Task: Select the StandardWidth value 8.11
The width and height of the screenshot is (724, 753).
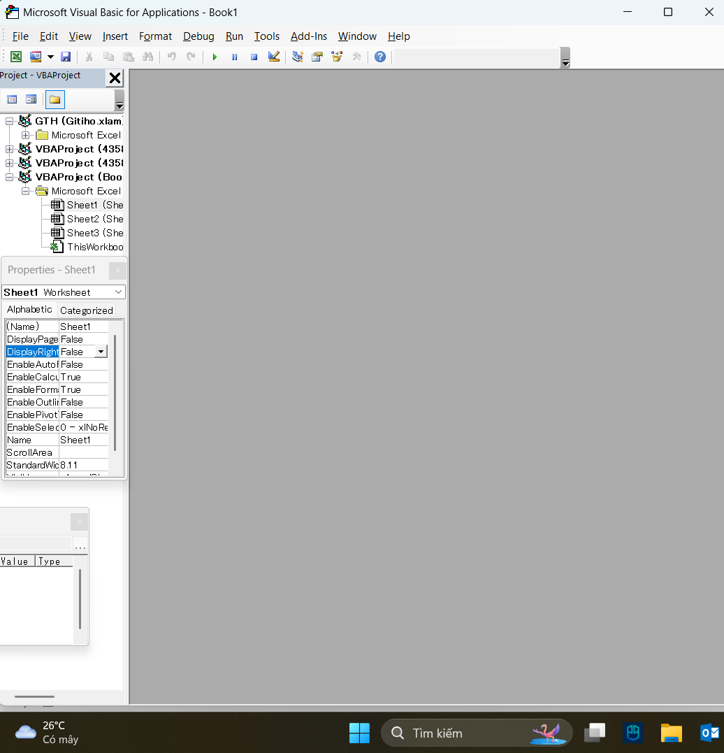Action: [x=84, y=465]
